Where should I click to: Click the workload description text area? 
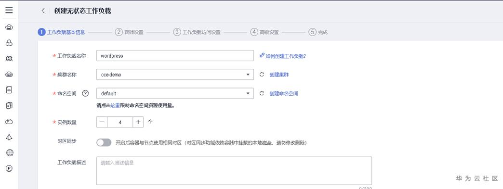[x=234, y=171]
